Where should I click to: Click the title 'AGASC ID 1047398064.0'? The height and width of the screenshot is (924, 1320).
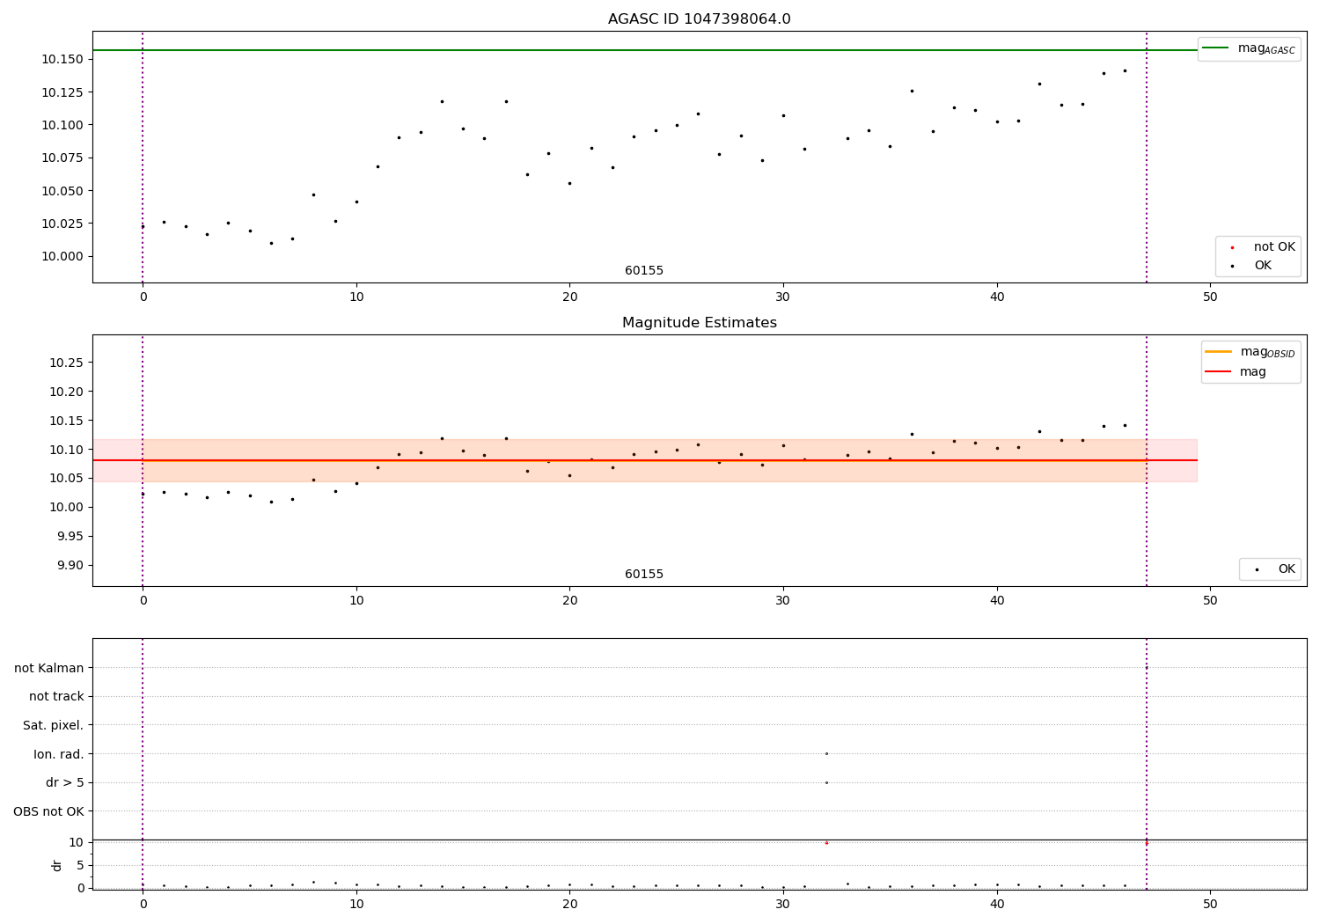[x=699, y=19]
